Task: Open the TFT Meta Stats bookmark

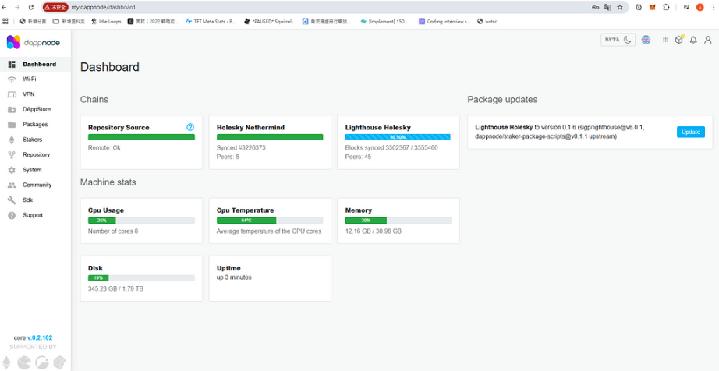Action: pos(211,21)
